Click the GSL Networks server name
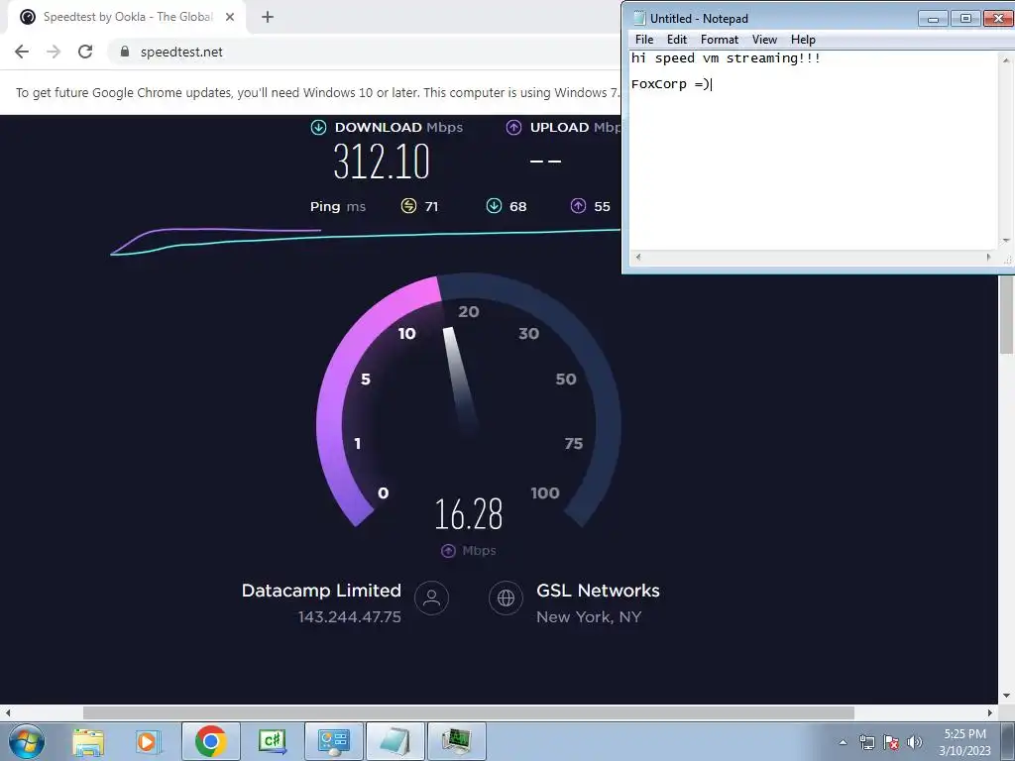This screenshot has width=1015, height=761. click(598, 591)
